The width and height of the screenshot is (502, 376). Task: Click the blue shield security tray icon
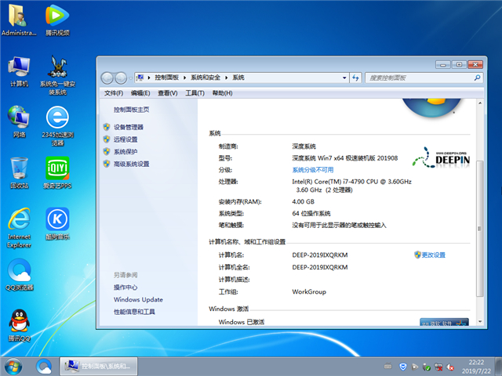pos(402,367)
